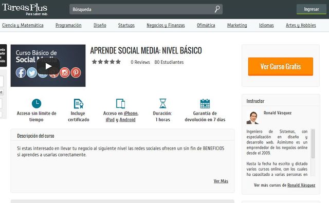Click Garantía de devolución en 7 días
The image size is (329, 203).
(x=205, y=116)
